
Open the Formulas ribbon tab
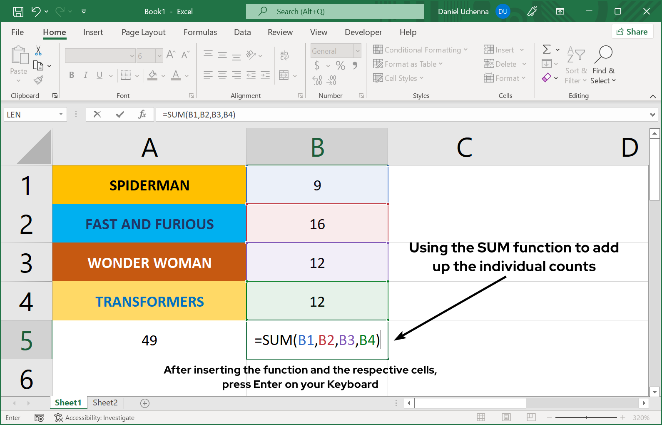[200, 32]
